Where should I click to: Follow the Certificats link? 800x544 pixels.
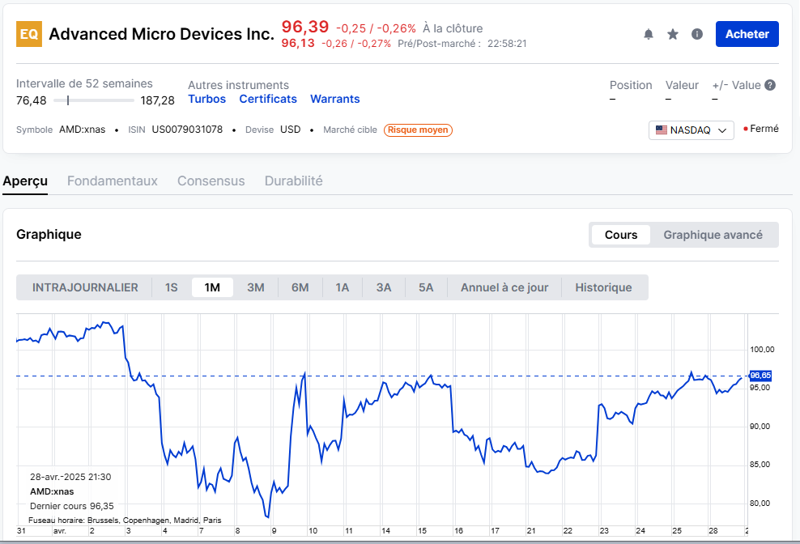point(268,99)
